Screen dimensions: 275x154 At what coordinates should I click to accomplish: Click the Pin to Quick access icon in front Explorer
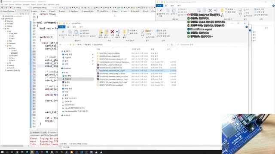click(63, 32)
